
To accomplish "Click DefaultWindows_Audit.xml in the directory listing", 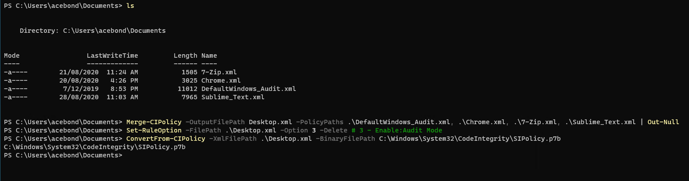I will tap(248, 89).
